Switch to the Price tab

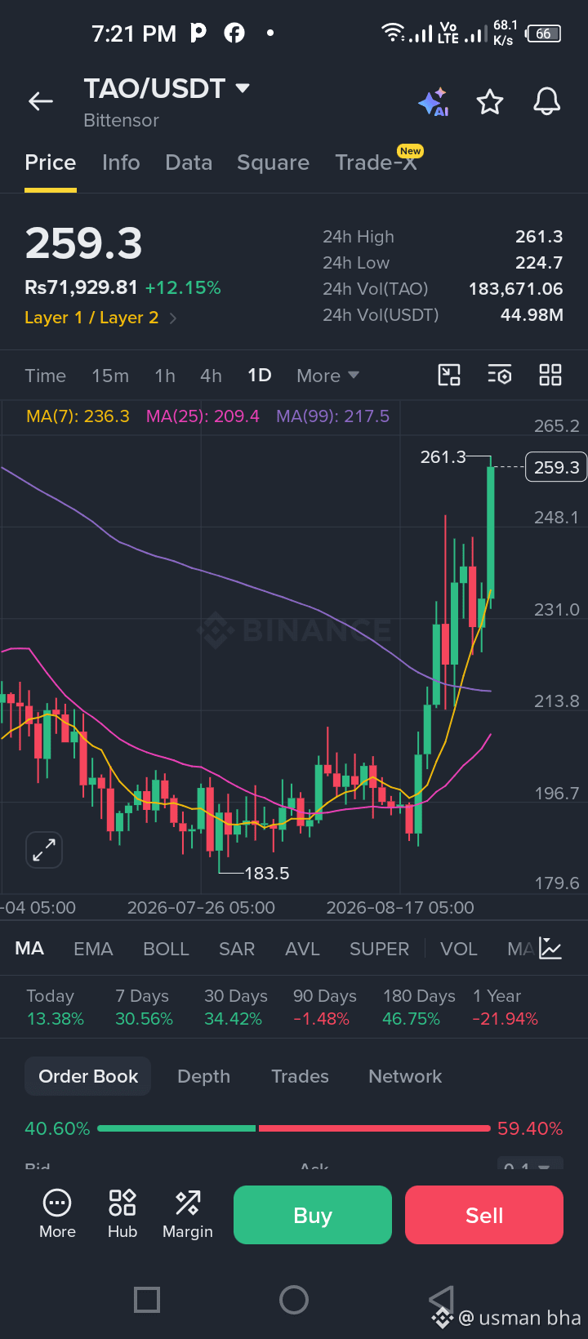[x=51, y=162]
